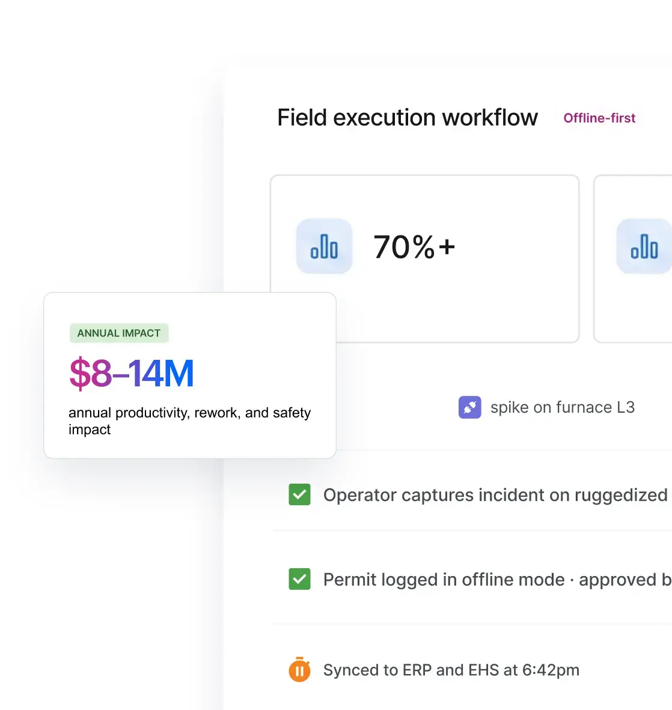Image resolution: width=672 pixels, height=710 pixels.
Task: Click the Field execution workflow heading
Action: tap(408, 118)
